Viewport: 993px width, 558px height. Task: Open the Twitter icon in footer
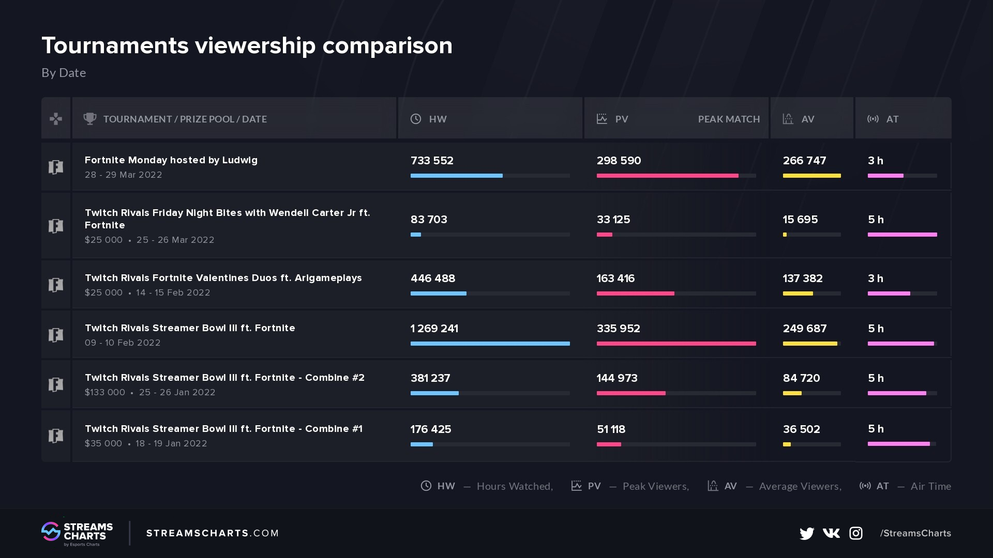[807, 533]
